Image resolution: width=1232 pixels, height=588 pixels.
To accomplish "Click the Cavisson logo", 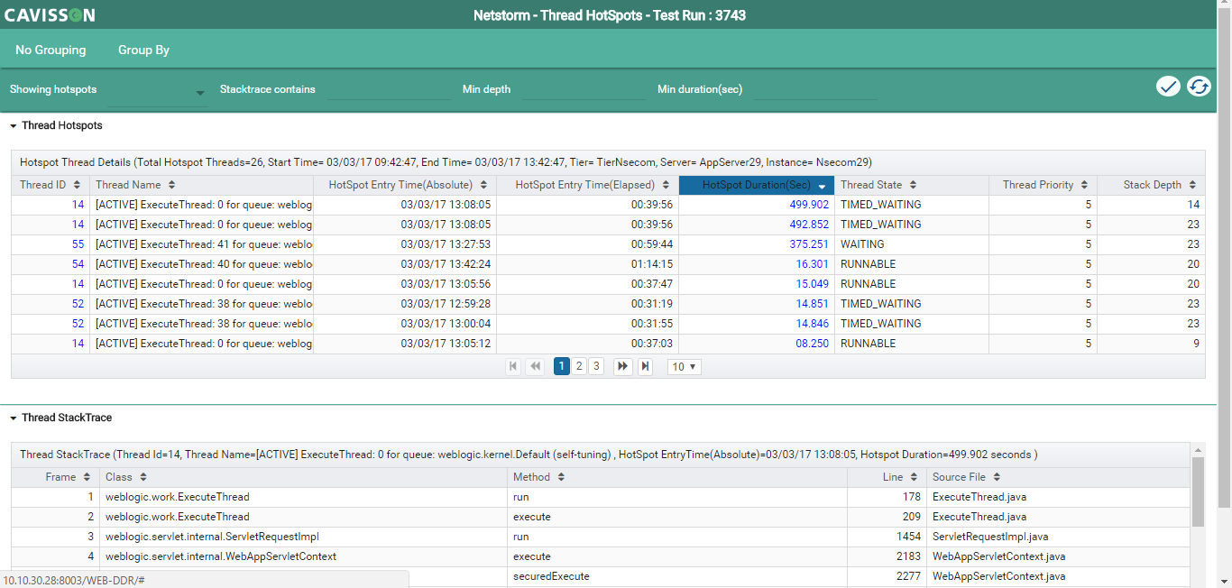I will click(50, 15).
